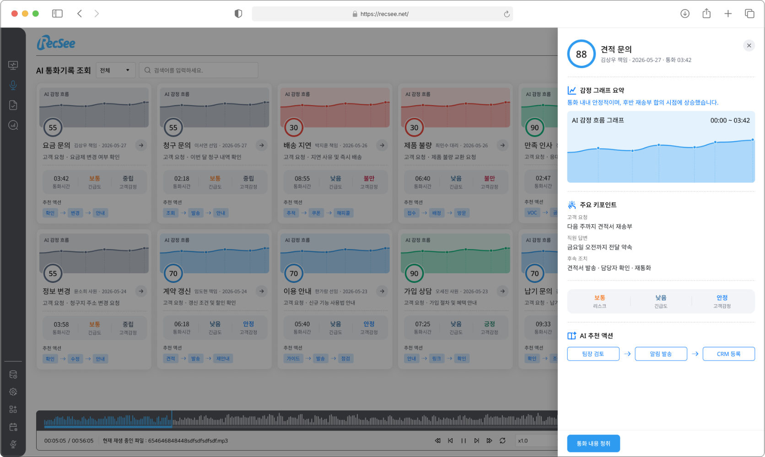Open the analytics search sidebar icon

(x=13, y=125)
